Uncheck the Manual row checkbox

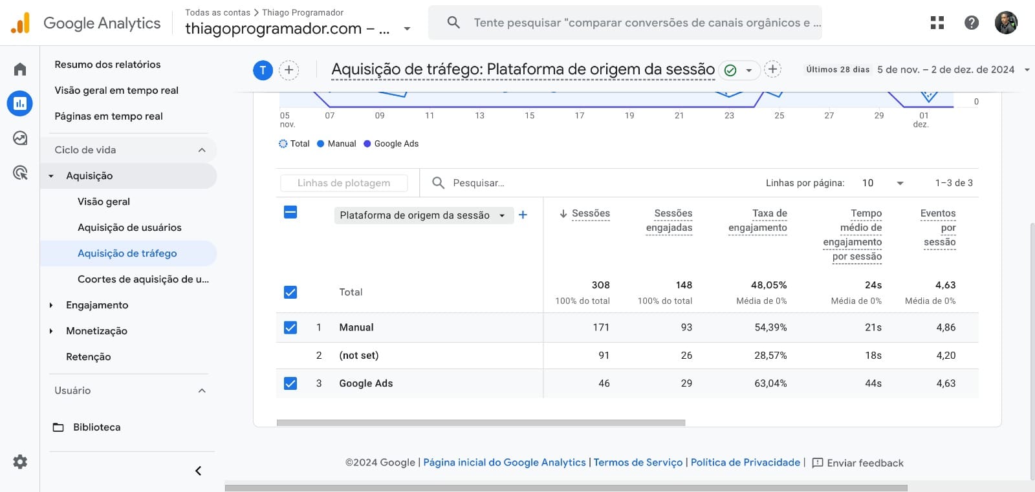290,328
